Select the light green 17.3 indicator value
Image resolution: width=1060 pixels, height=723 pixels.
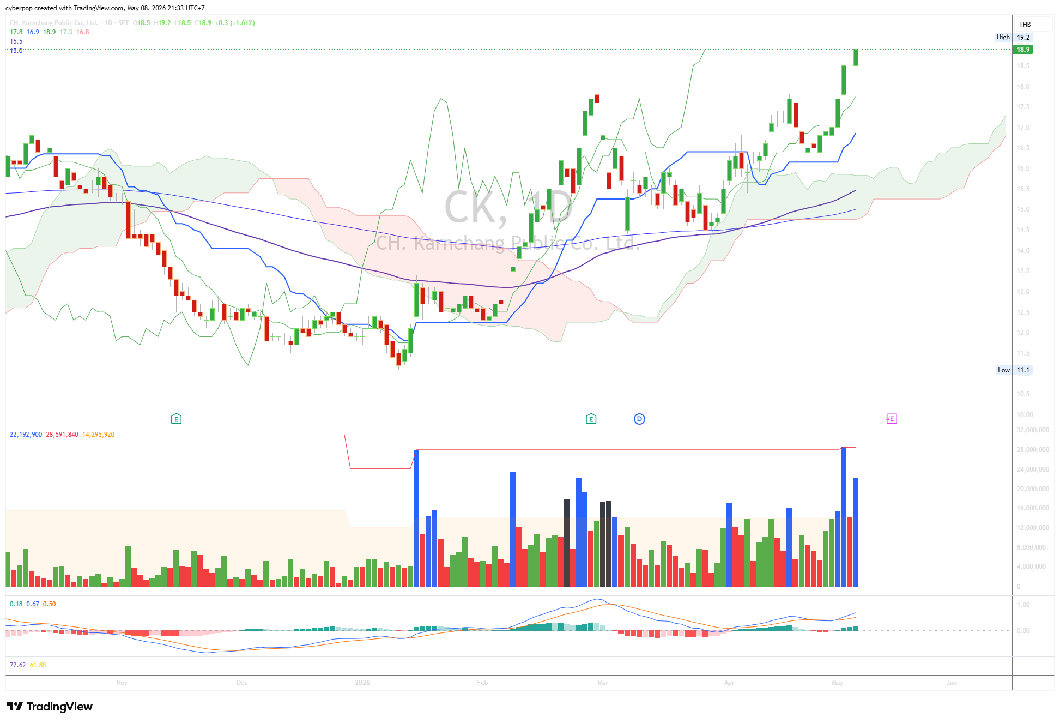point(66,32)
